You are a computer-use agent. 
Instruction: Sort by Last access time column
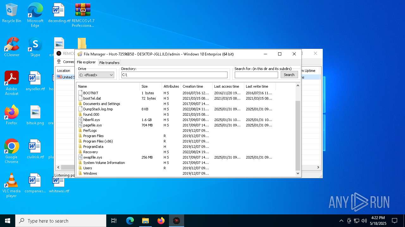(228, 86)
